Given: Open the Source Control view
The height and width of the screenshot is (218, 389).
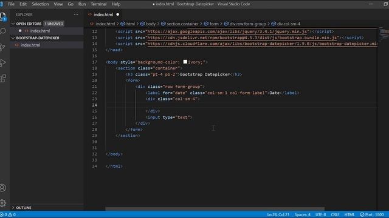Looking at the screenshot, I should coord(3,47).
